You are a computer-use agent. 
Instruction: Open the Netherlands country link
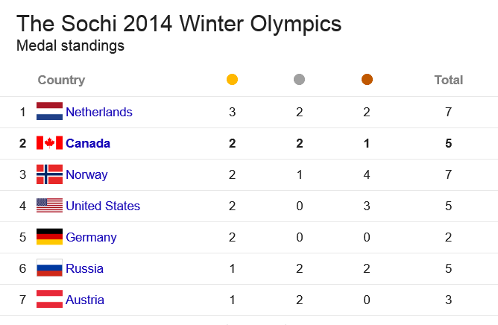click(98, 112)
